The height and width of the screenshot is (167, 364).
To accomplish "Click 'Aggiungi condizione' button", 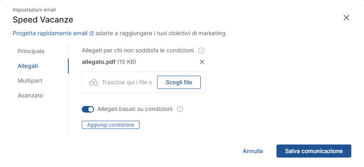I will point(111,125).
